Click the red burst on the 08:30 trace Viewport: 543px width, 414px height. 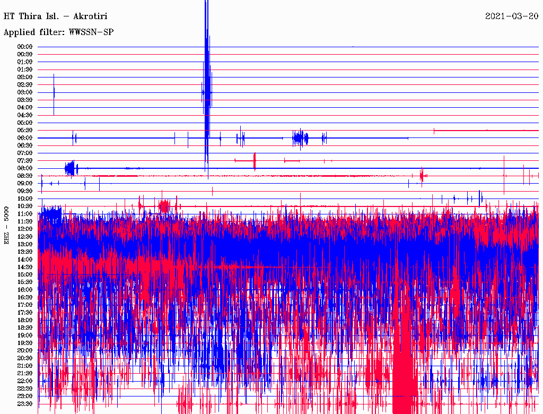(x=422, y=176)
